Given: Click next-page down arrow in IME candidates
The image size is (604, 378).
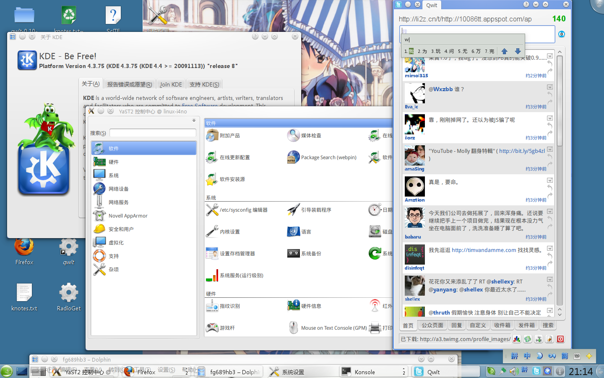Looking at the screenshot, I should click(x=518, y=51).
